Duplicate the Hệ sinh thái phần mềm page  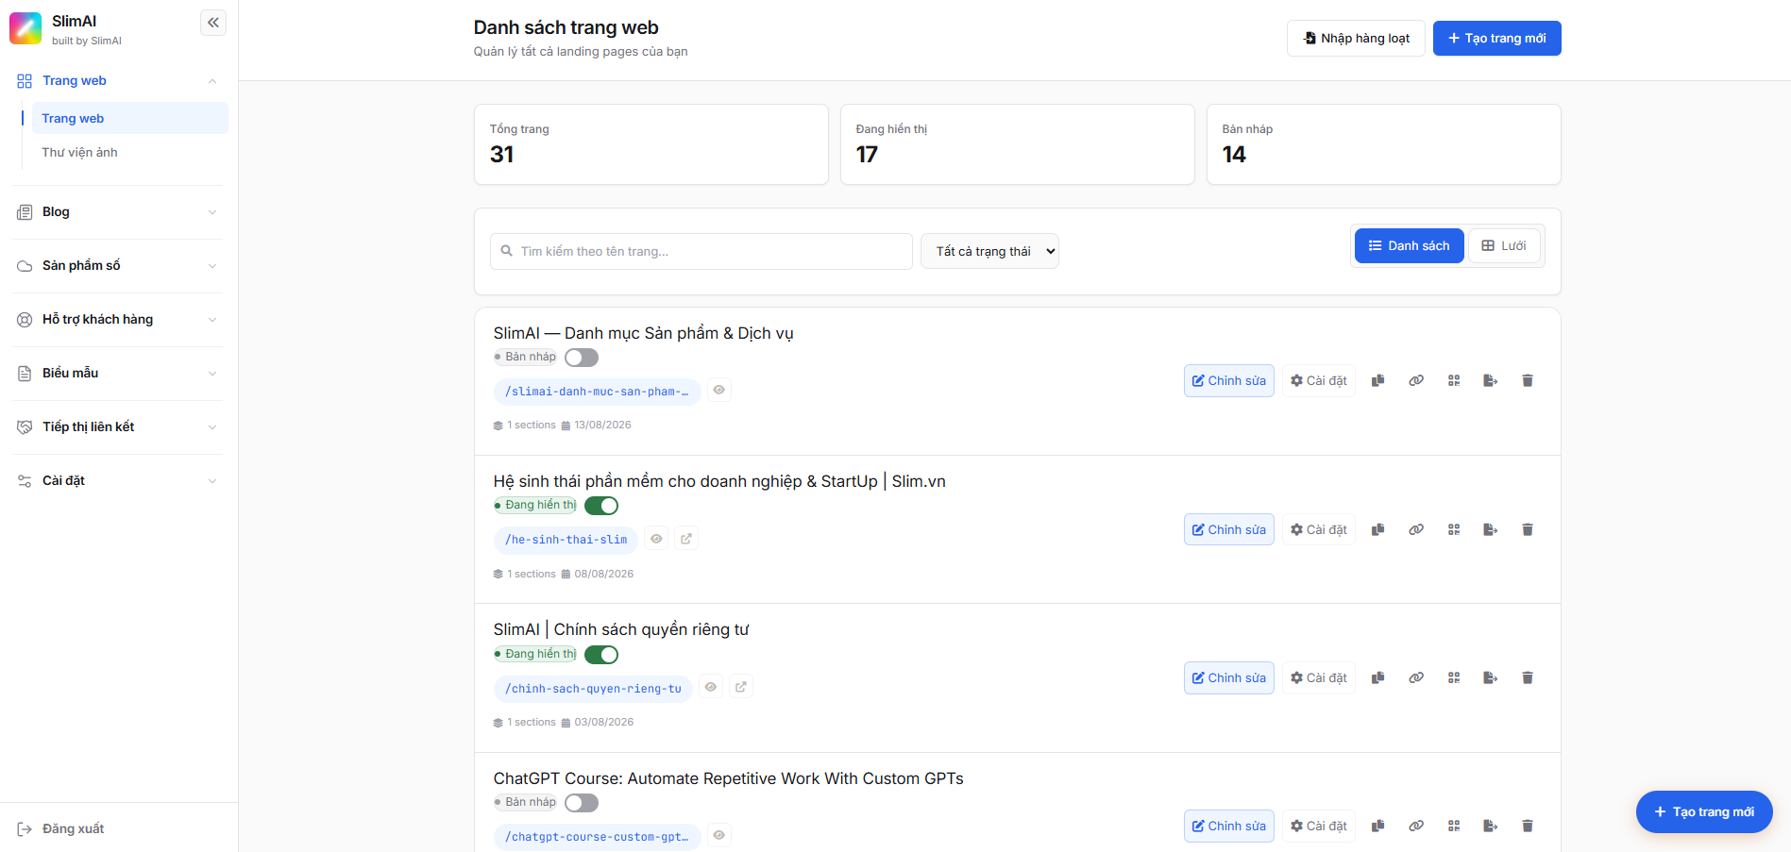[1378, 529]
